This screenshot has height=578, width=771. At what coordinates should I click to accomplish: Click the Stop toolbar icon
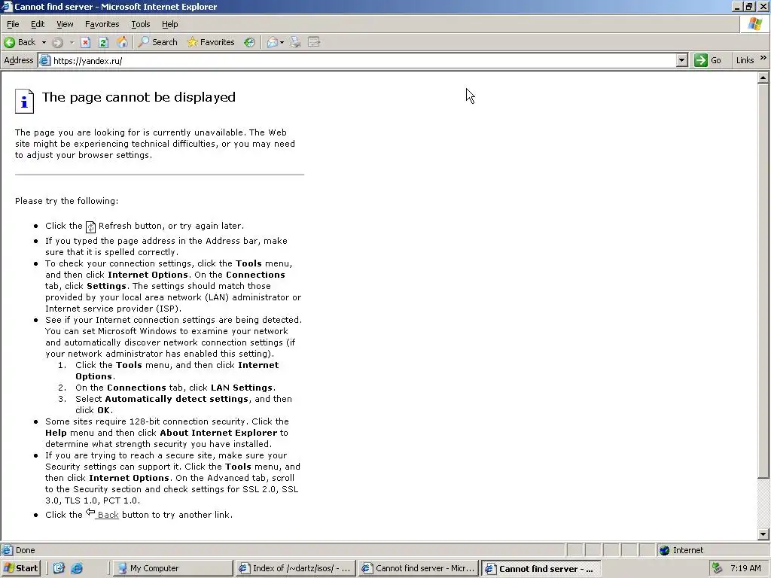pos(86,42)
